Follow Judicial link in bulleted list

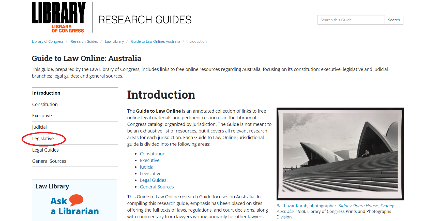(x=147, y=167)
